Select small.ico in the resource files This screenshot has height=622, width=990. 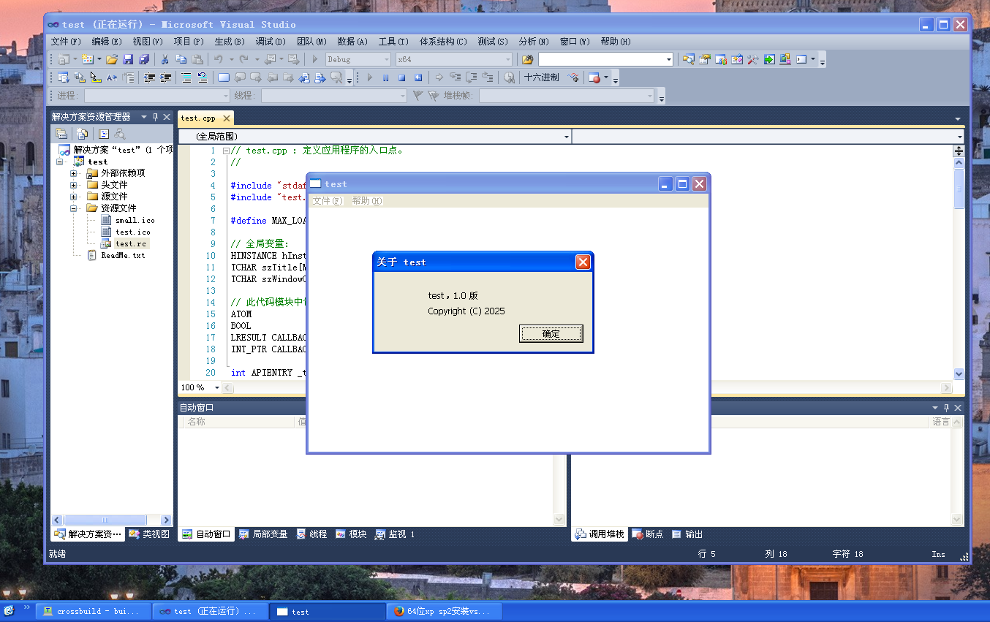[135, 220]
